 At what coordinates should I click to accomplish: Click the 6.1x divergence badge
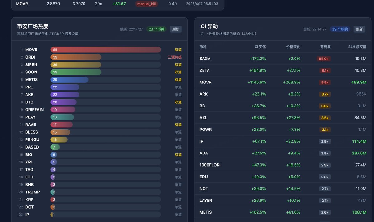point(325,70)
